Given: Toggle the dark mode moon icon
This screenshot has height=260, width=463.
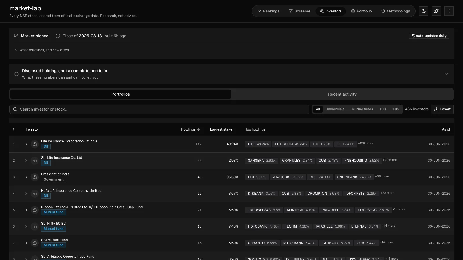Looking at the screenshot, I should tap(424, 11).
